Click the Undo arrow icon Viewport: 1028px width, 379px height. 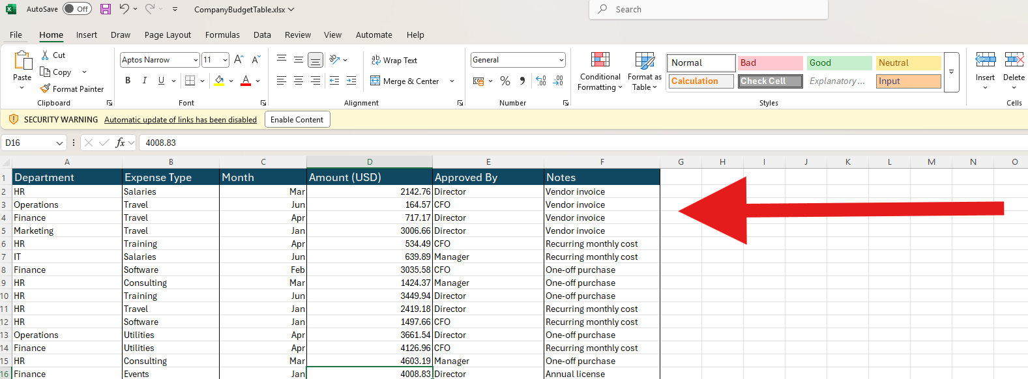point(124,9)
